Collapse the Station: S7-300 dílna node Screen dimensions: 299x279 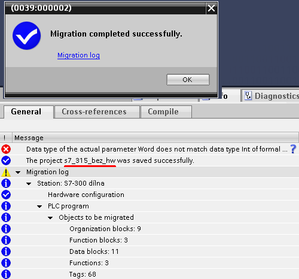tap(29, 184)
